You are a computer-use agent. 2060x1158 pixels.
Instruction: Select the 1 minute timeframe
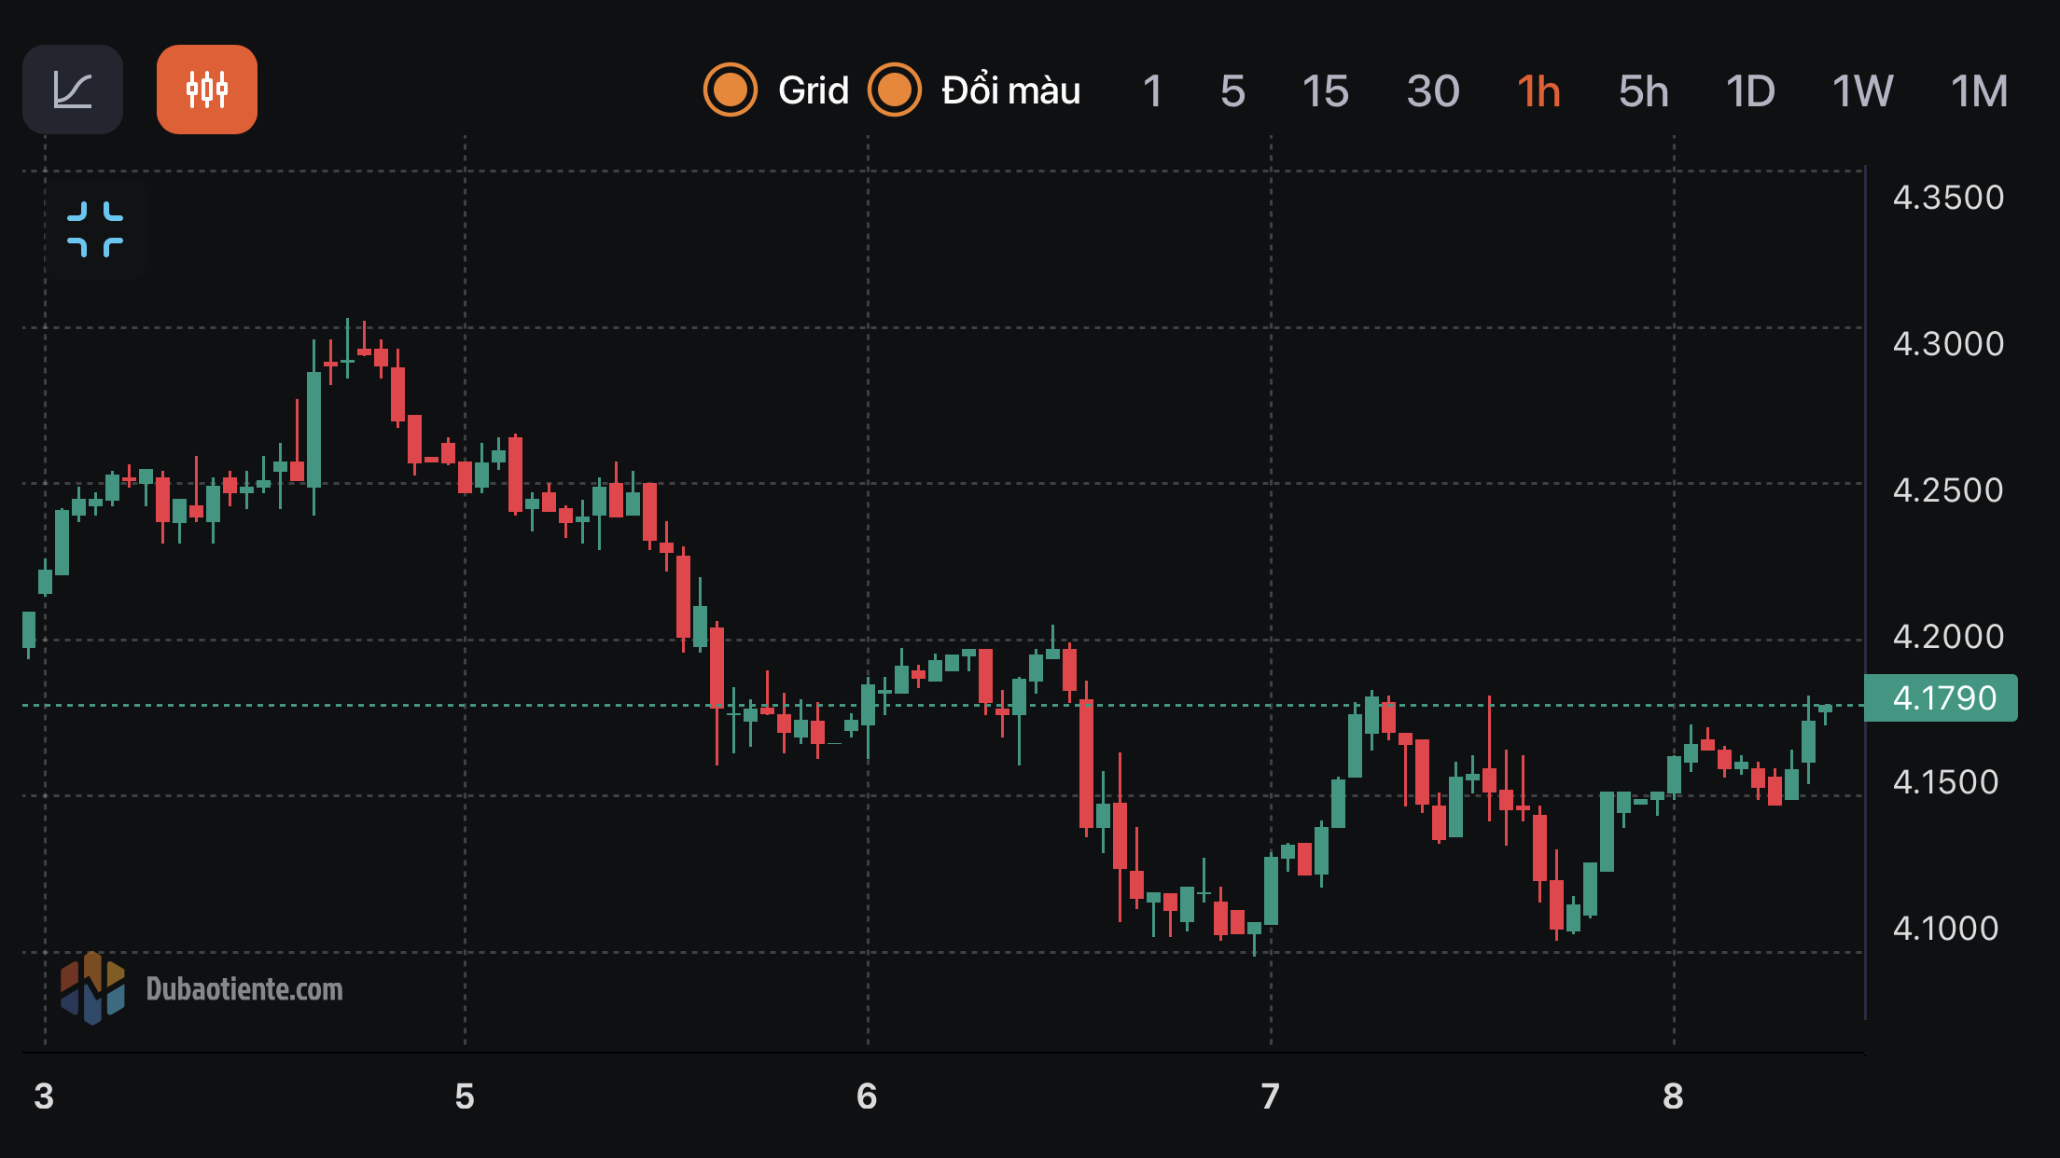pos(1152,91)
